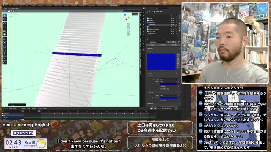
Task: Click the blue Z axis gizmo ball
Action: click(125, 15)
